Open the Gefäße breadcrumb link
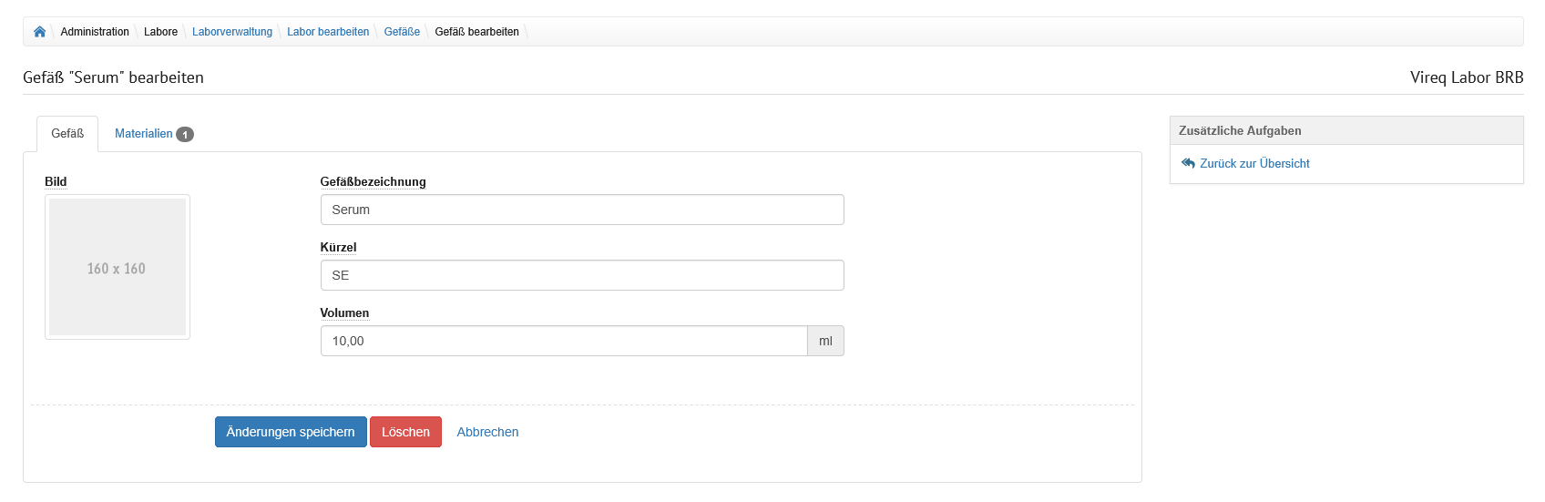Viewport: 1545px width, 502px height. pyautogui.click(x=402, y=32)
